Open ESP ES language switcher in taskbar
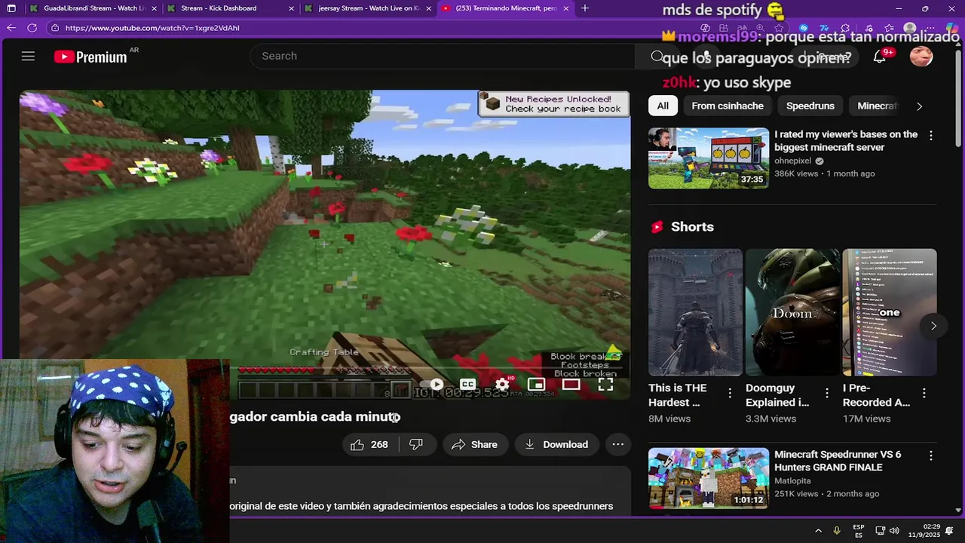Image resolution: width=965 pixels, height=543 pixels. [859, 531]
